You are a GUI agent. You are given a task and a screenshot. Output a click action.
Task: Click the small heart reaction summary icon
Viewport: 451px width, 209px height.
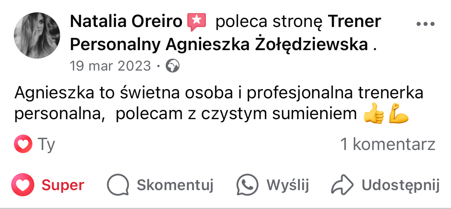click(x=23, y=145)
